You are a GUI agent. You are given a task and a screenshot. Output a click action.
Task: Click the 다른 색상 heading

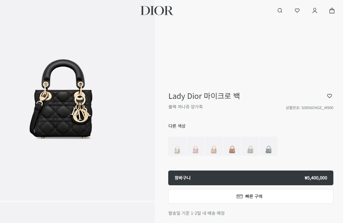tap(177, 126)
